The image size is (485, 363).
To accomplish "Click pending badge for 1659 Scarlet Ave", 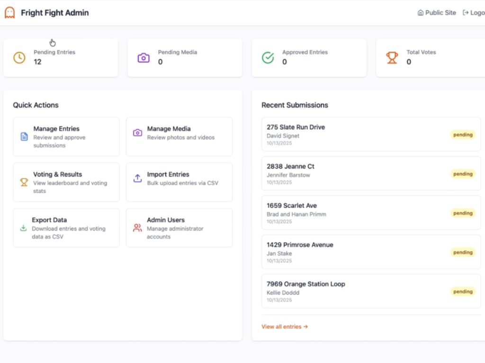I will tap(463, 213).
